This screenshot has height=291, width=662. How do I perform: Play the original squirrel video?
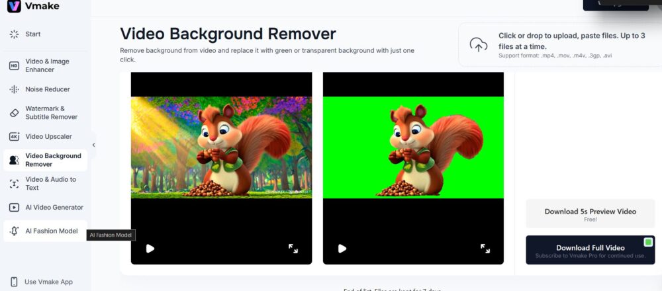[x=150, y=249]
